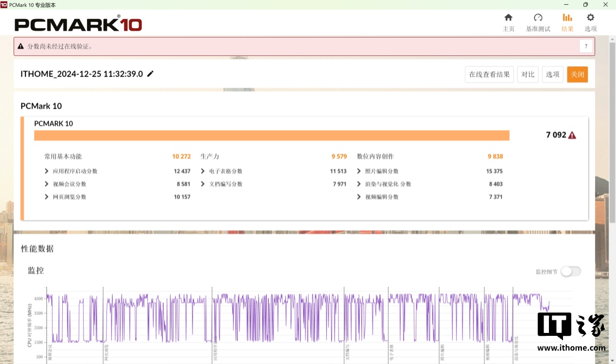Click the Home house icon
The height and width of the screenshot is (364, 616).
pyautogui.click(x=508, y=18)
